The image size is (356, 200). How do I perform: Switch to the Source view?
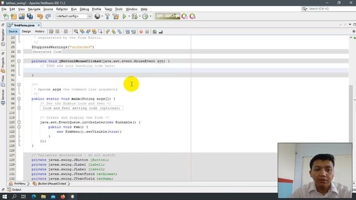13,32
